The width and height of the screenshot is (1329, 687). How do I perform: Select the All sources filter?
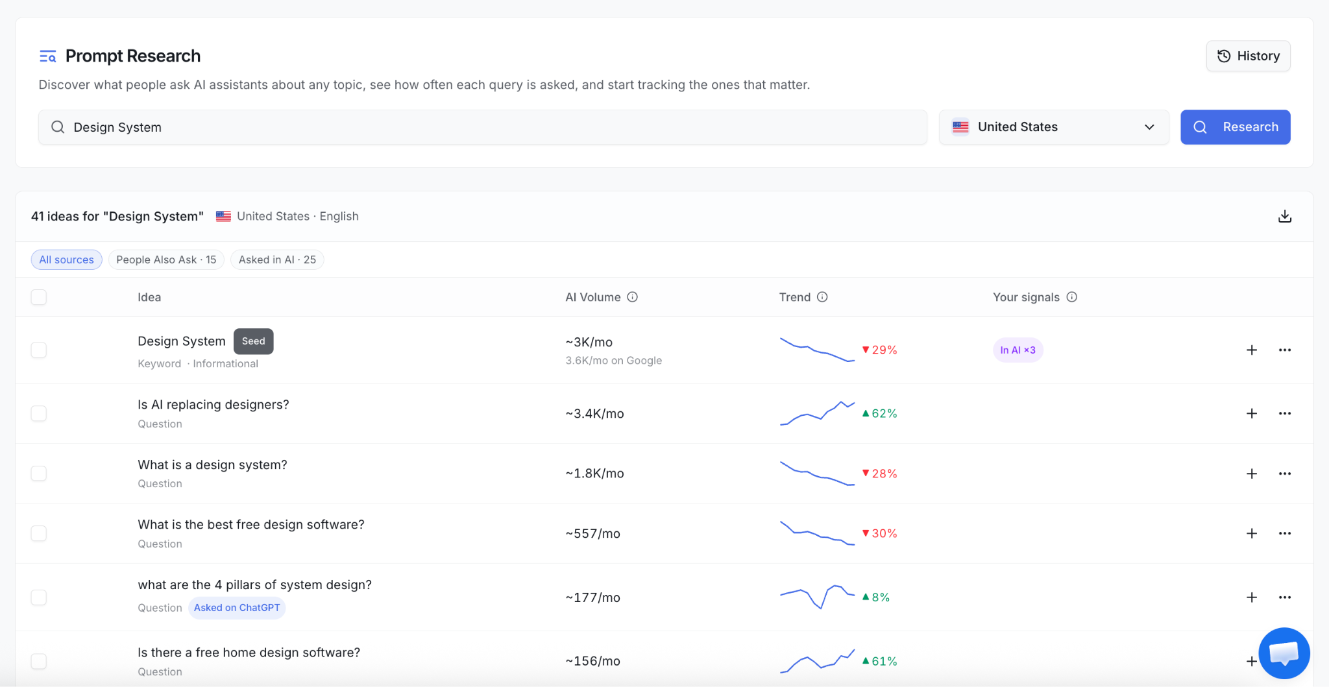(66, 259)
